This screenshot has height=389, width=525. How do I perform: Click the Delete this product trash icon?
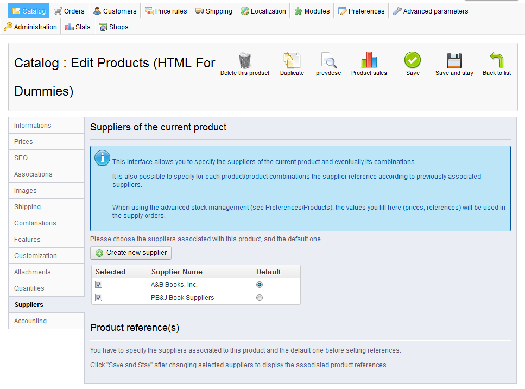click(245, 60)
